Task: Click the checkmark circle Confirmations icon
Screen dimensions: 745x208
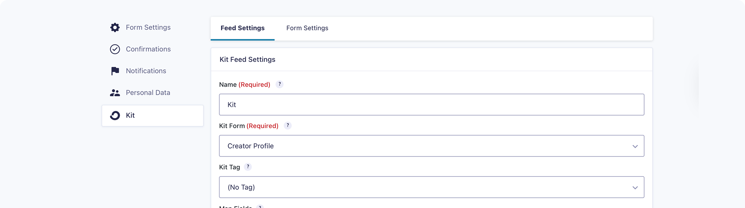Action: tap(115, 49)
